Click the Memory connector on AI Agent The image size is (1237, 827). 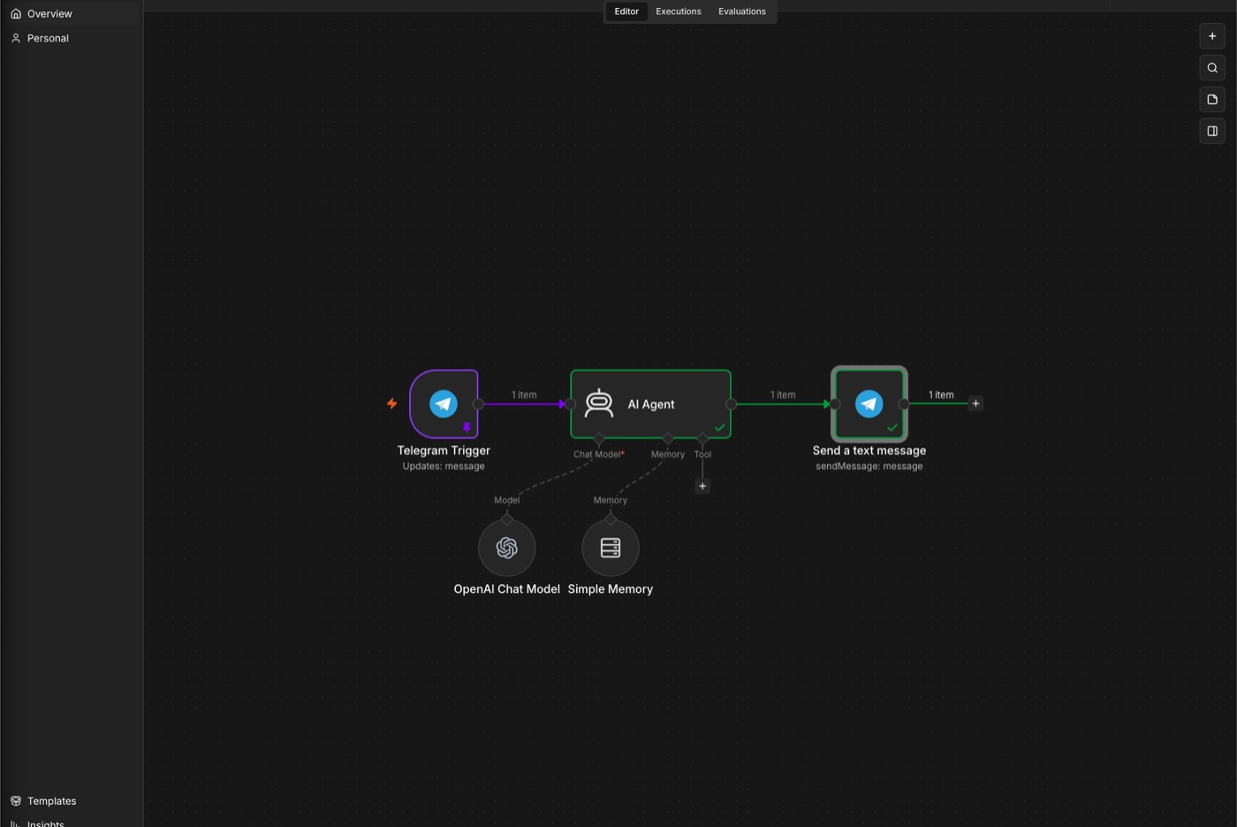pos(668,439)
